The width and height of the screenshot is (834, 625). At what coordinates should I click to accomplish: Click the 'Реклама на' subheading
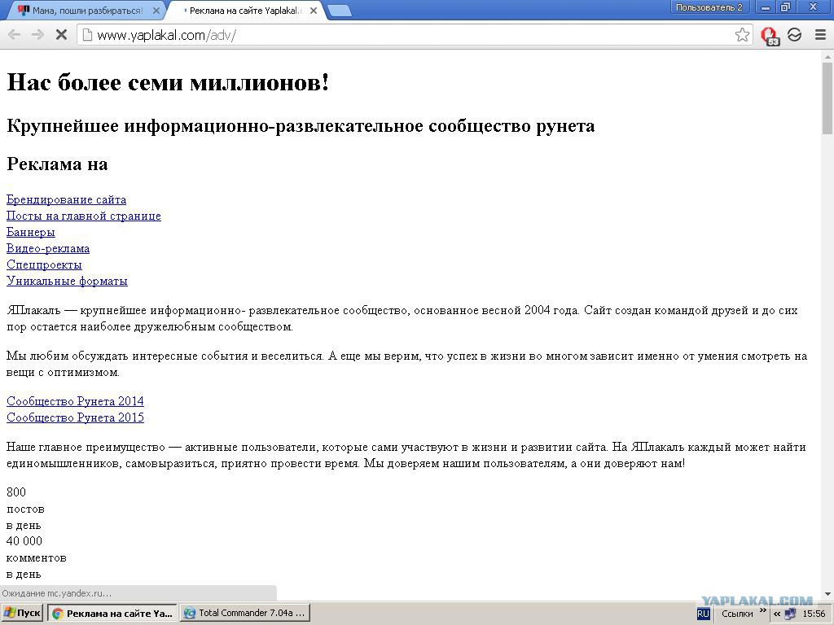point(58,164)
